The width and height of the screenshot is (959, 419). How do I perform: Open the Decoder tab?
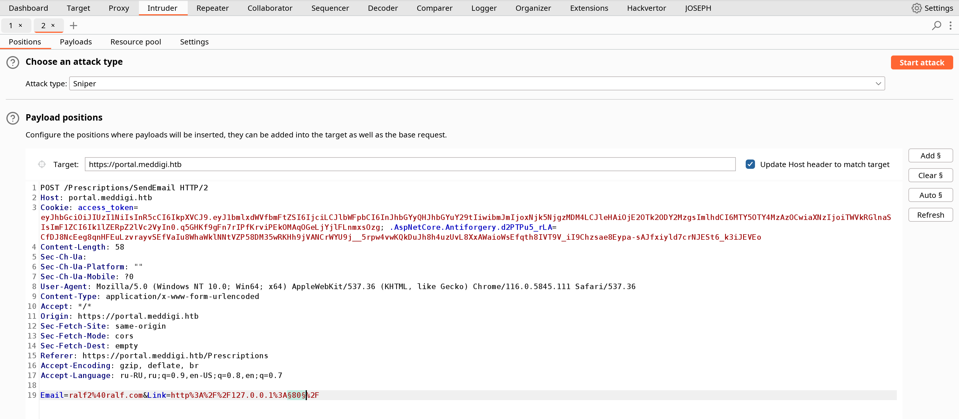pyautogui.click(x=383, y=8)
